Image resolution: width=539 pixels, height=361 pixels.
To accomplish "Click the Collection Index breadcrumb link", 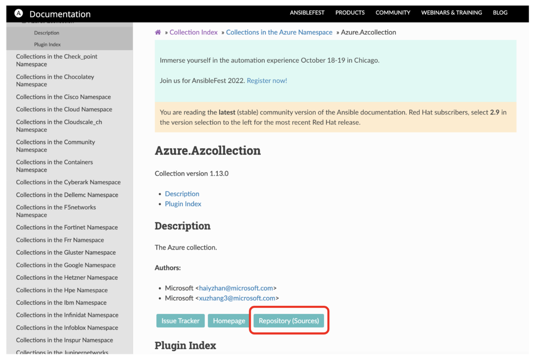I will pos(194,32).
